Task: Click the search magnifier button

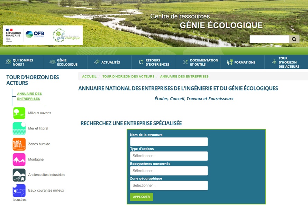Action: [x=294, y=39]
